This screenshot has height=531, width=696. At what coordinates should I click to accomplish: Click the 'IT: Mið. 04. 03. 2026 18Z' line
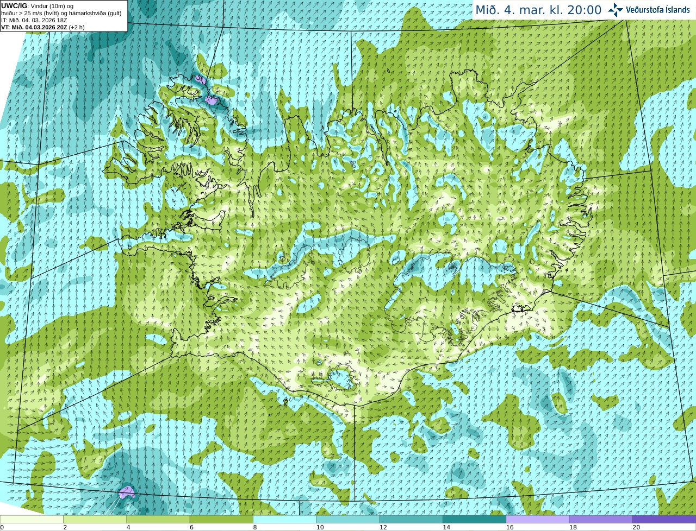[x=34, y=20]
